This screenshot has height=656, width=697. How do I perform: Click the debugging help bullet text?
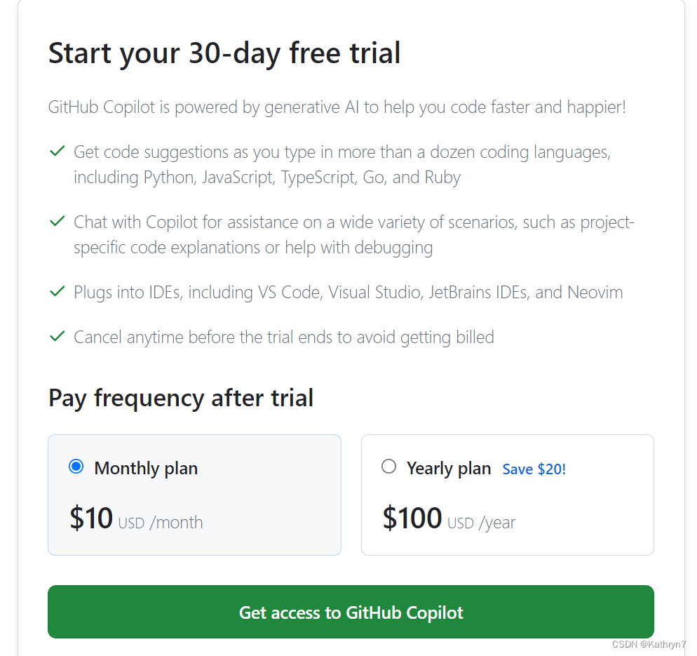click(252, 247)
